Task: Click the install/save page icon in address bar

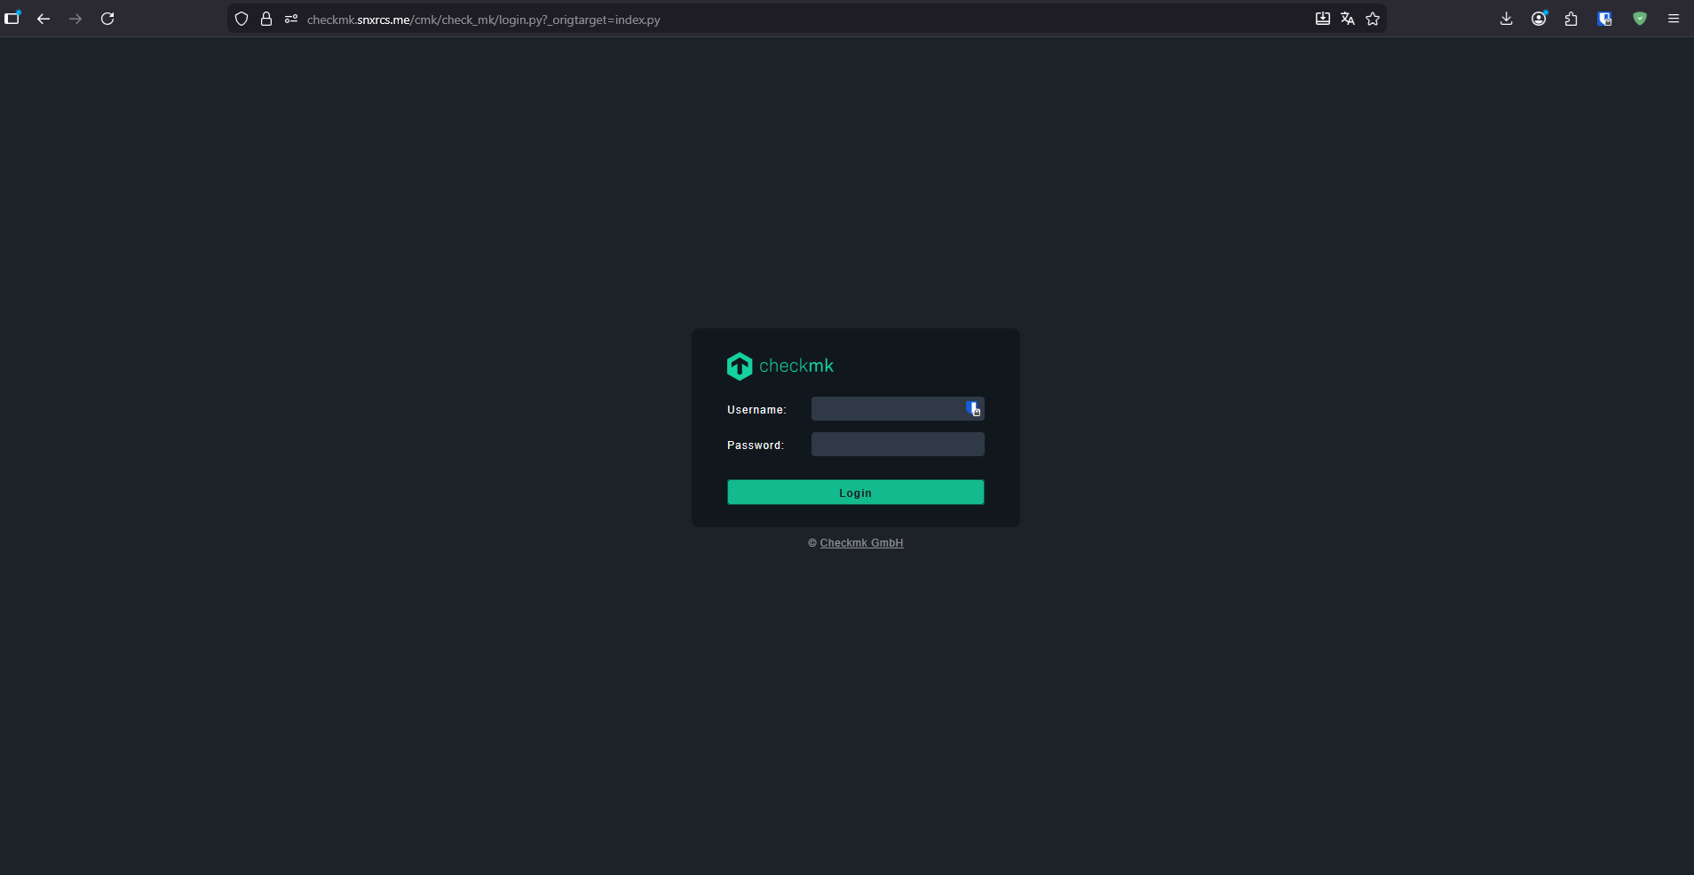Action: click(1322, 19)
